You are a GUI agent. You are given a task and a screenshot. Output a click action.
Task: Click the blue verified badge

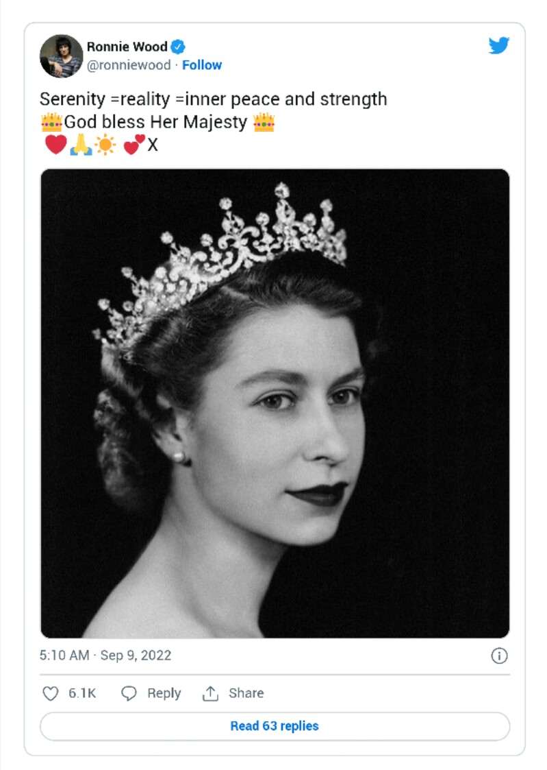point(177,47)
